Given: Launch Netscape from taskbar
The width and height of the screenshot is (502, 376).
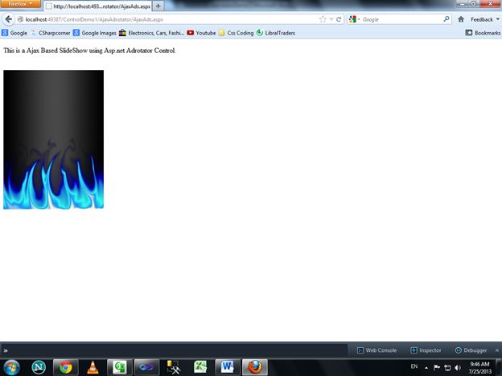Looking at the screenshot, I should click(39, 367).
